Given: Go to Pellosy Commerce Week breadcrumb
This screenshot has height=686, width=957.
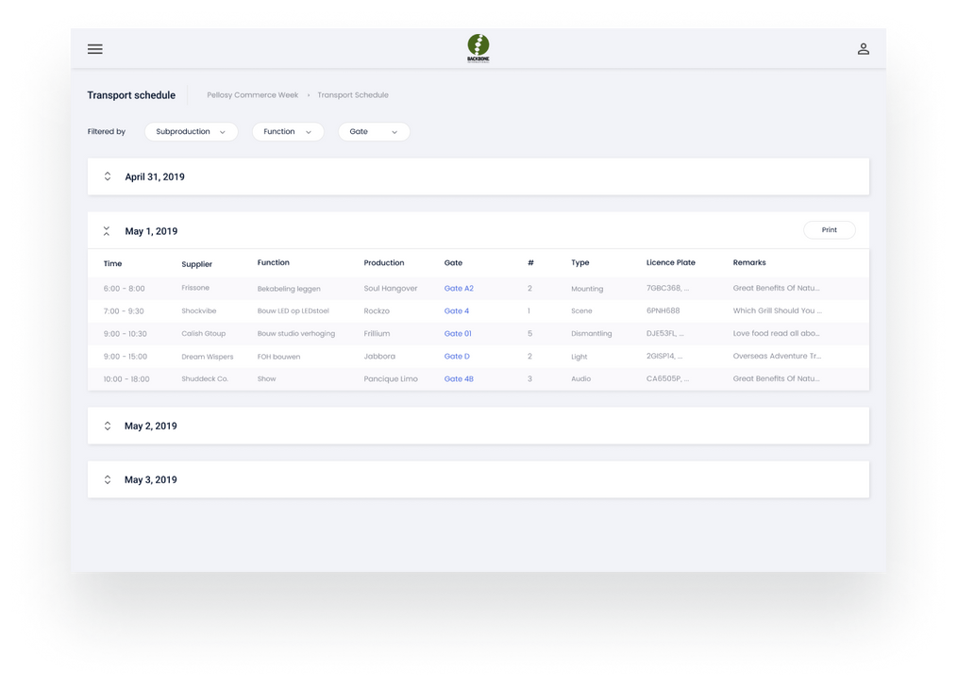Looking at the screenshot, I should tap(253, 95).
